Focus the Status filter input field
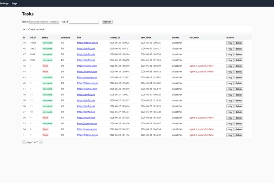This screenshot has height=183, width=274. tap(44, 22)
